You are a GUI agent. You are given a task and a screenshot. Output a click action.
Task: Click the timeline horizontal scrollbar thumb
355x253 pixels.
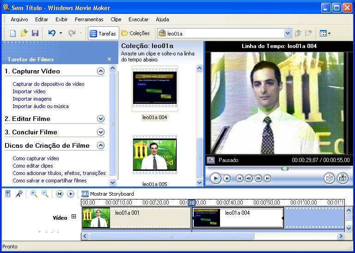tap(171, 236)
